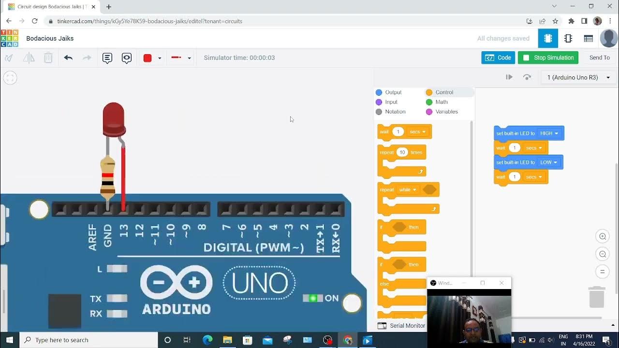The width and height of the screenshot is (619, 348).
Task: Click the undo arrow in the toolbar
Action: coord(68,58)
